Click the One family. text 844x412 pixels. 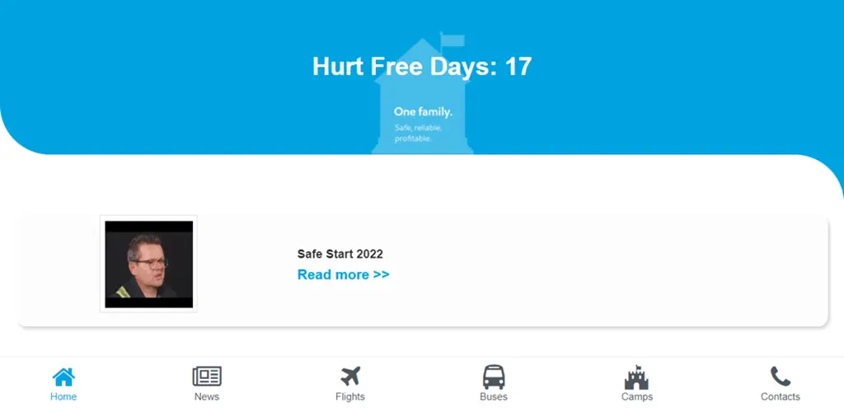[x=423, y=112]
